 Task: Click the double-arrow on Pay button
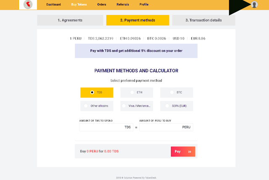[x=190, y=151]
